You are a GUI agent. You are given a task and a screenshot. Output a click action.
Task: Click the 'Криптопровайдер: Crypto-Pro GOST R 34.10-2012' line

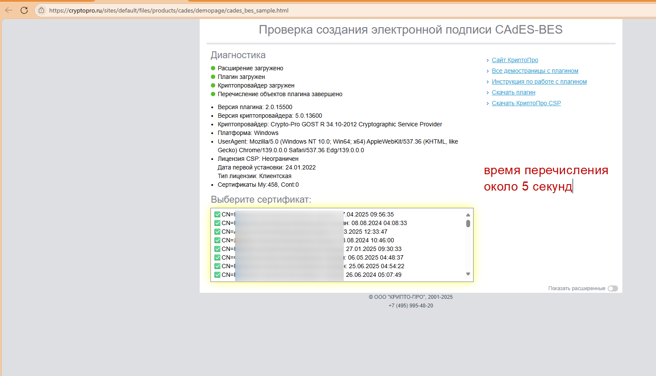pyautogui.click(x=330, y=124)
